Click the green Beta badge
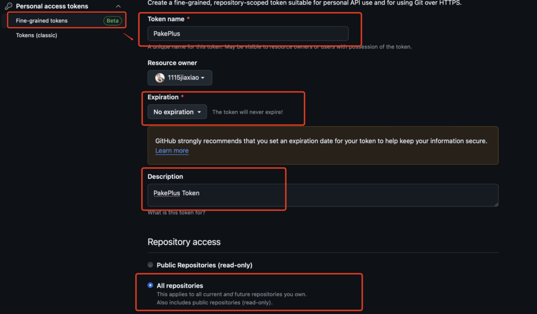Image resolution: width=537 pixels, height=314 pixels. point(113,21)
